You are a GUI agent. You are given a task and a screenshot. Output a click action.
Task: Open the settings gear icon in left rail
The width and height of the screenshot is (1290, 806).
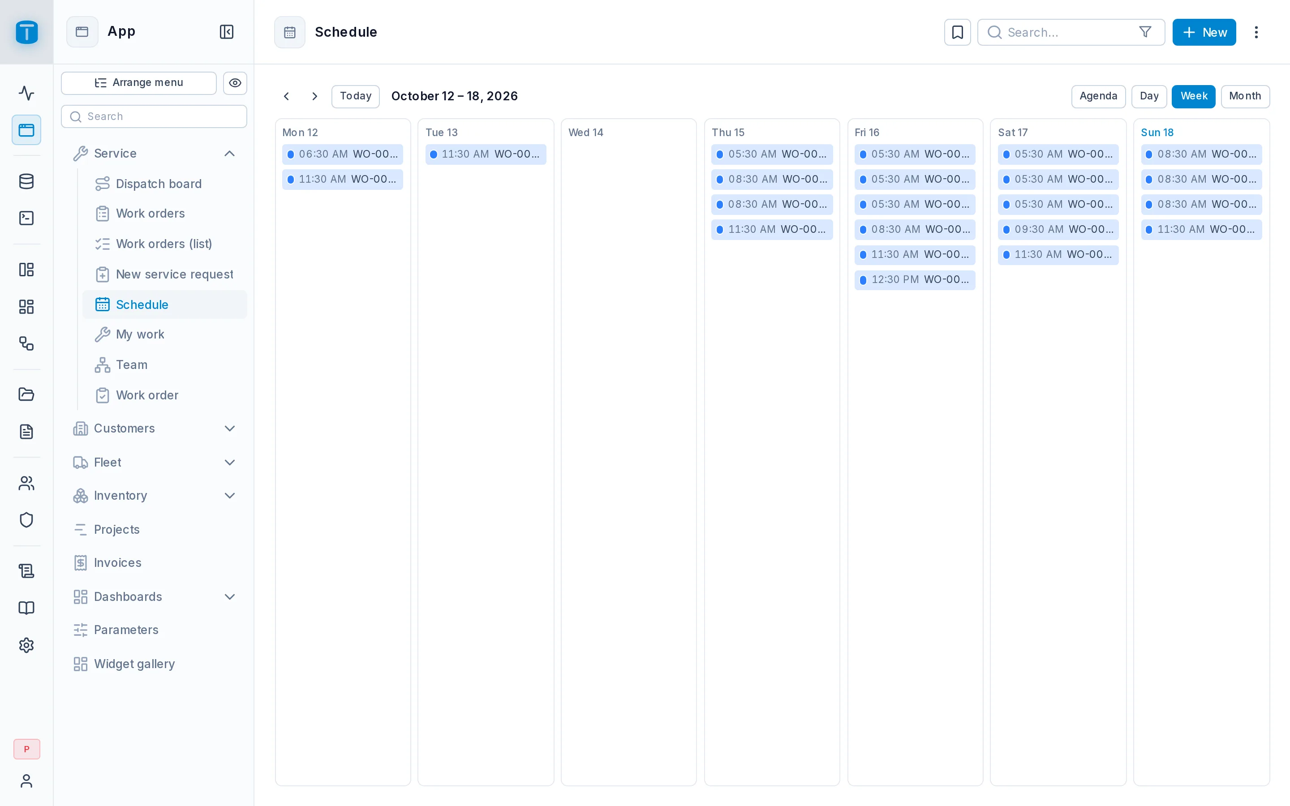(x=26, y=645)
